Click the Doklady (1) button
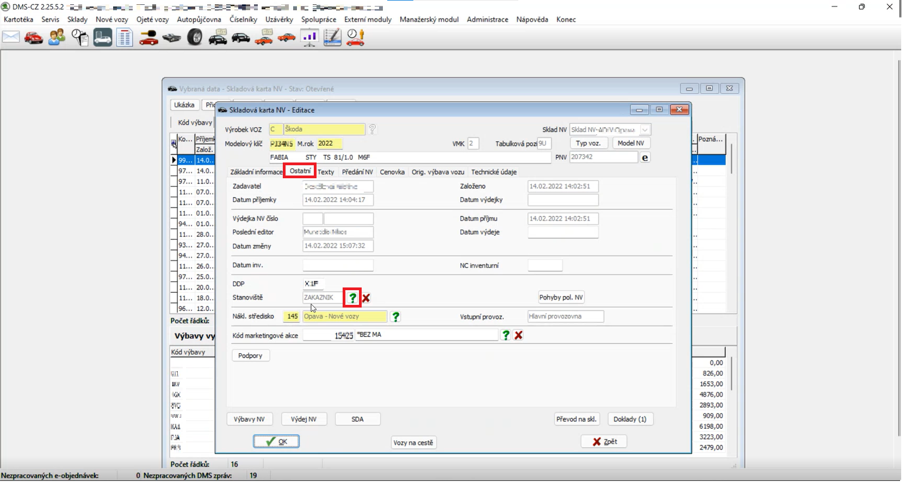905x482 pixels. point(630,420)
